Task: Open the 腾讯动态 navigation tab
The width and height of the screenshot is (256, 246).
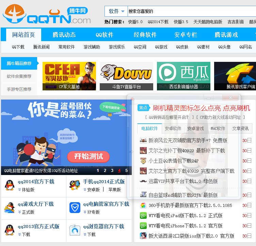Action: pos(64,35)
